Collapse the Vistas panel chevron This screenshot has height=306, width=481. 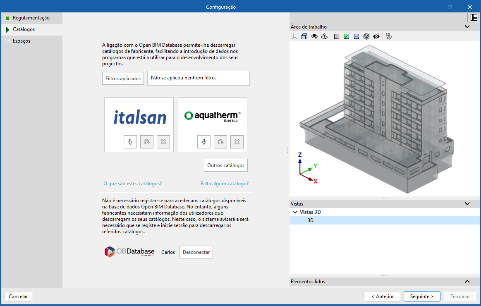467,203
